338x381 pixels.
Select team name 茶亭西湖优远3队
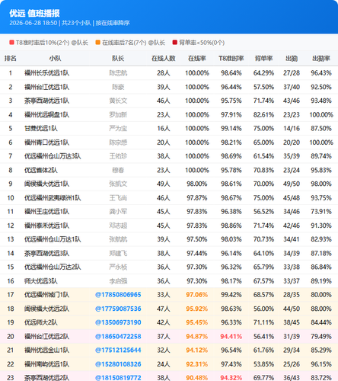(46, 253)
